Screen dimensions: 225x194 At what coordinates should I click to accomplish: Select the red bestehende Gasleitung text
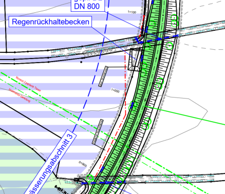click(x=20, y=95)
